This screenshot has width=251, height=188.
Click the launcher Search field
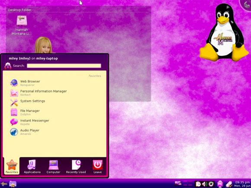coord(64,66)
